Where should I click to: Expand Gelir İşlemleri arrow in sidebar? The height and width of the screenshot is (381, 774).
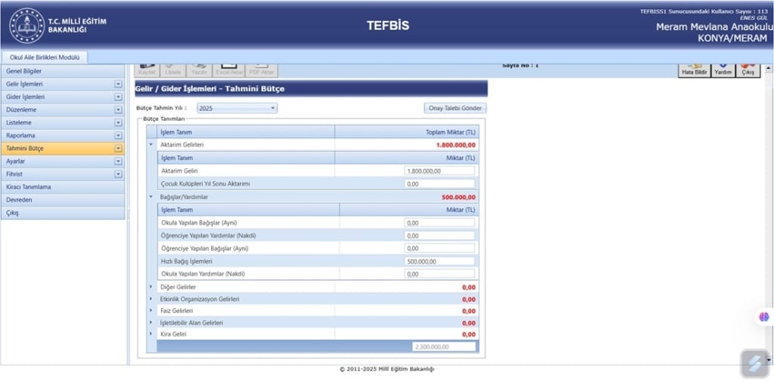point(118,84)
